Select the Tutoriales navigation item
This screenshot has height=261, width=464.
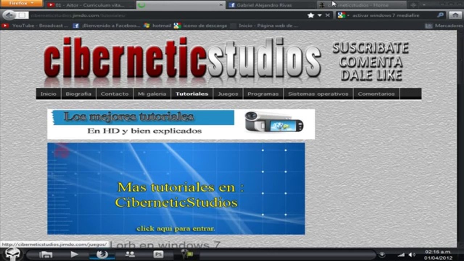[192, 94]
